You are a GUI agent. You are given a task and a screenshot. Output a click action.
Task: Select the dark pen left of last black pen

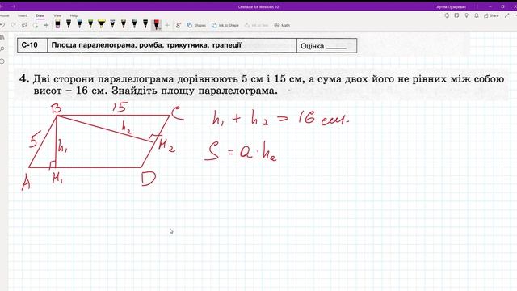134,24
